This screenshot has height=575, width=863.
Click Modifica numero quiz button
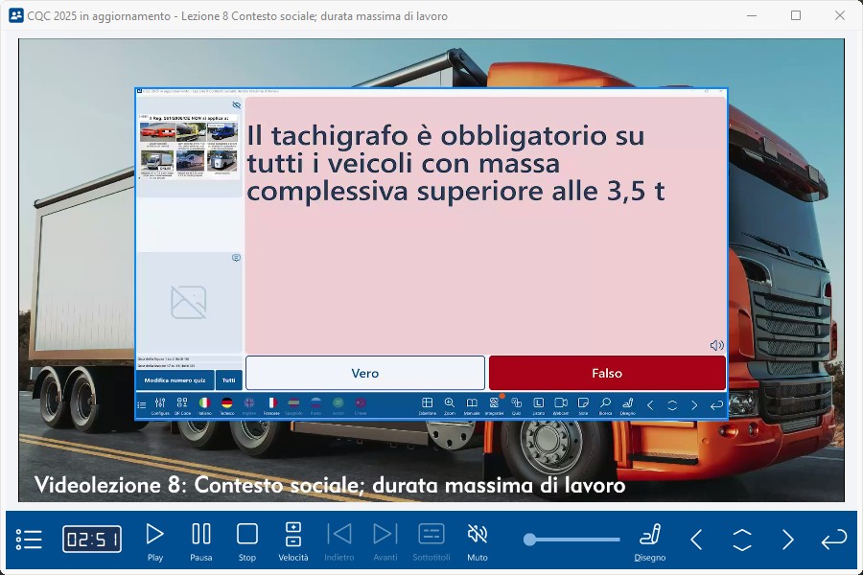tap(175, 380)
